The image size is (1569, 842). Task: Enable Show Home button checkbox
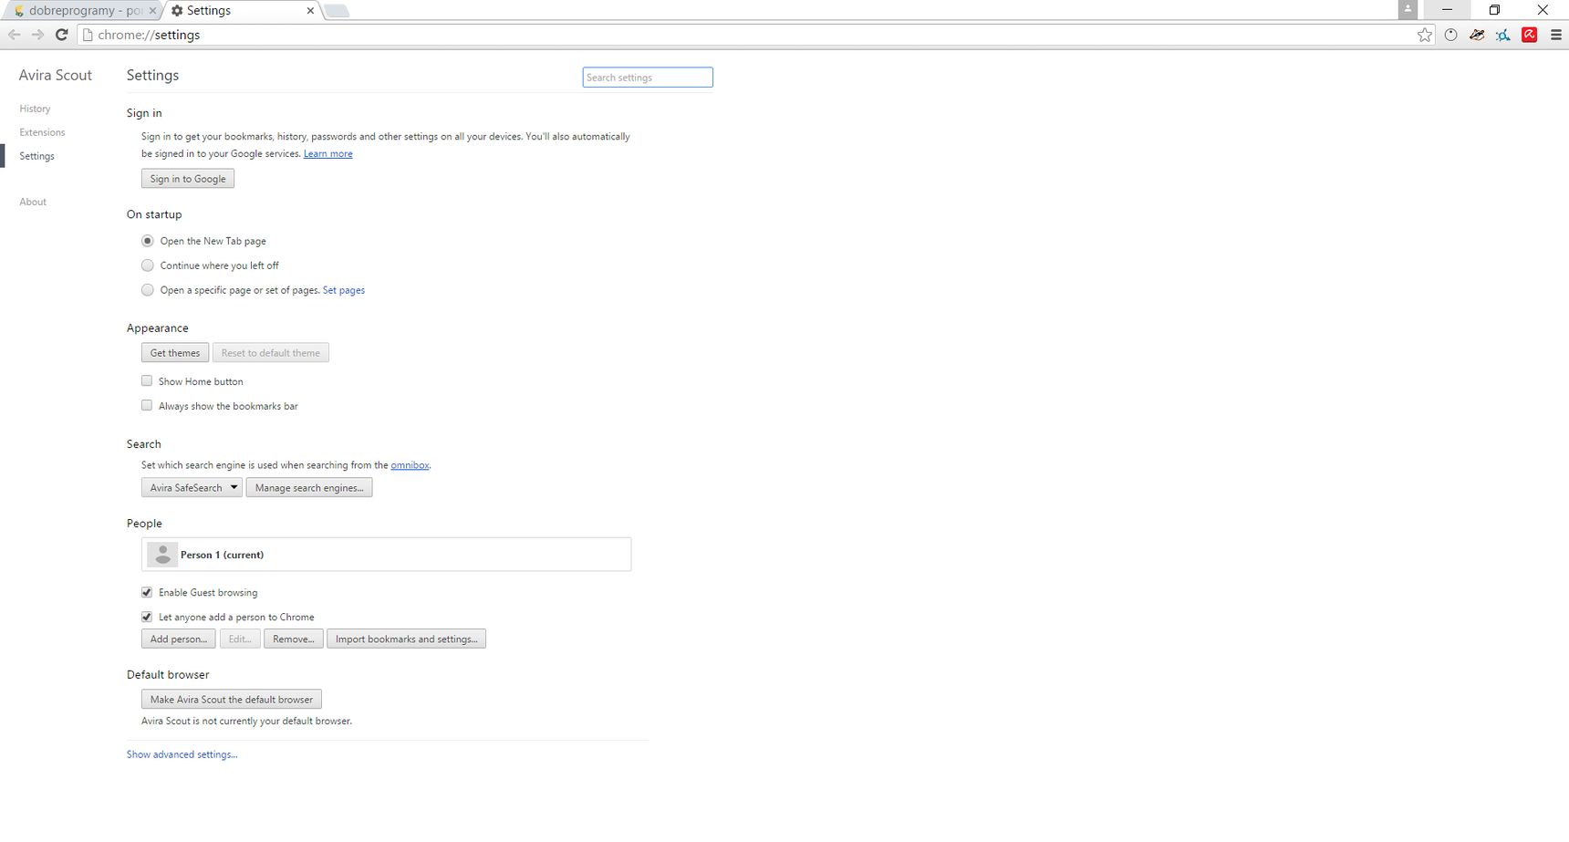[x=147, y=380]
